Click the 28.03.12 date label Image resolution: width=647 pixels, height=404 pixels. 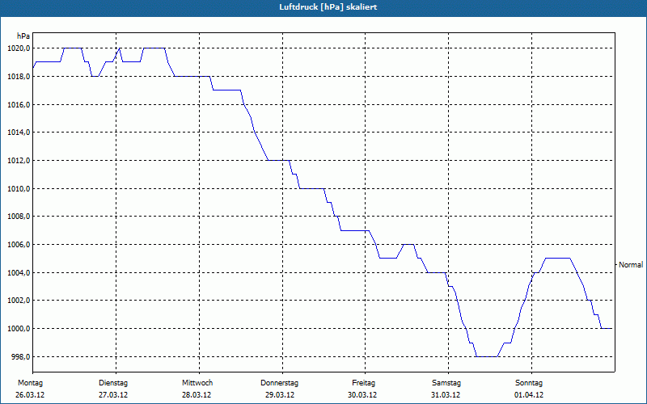(x=197, y=395)
